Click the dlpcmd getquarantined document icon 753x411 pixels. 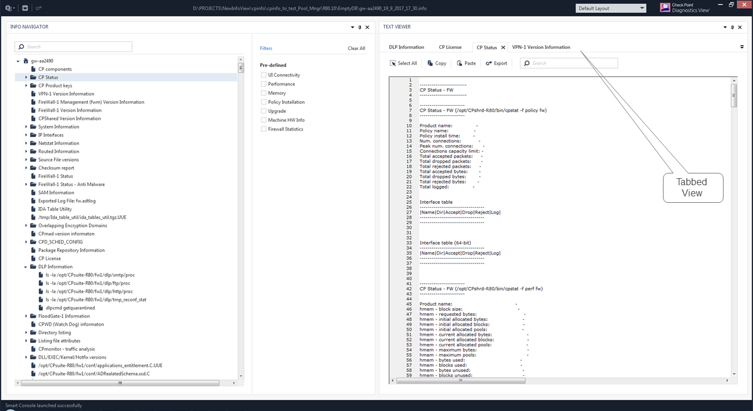tap(41, 308)
